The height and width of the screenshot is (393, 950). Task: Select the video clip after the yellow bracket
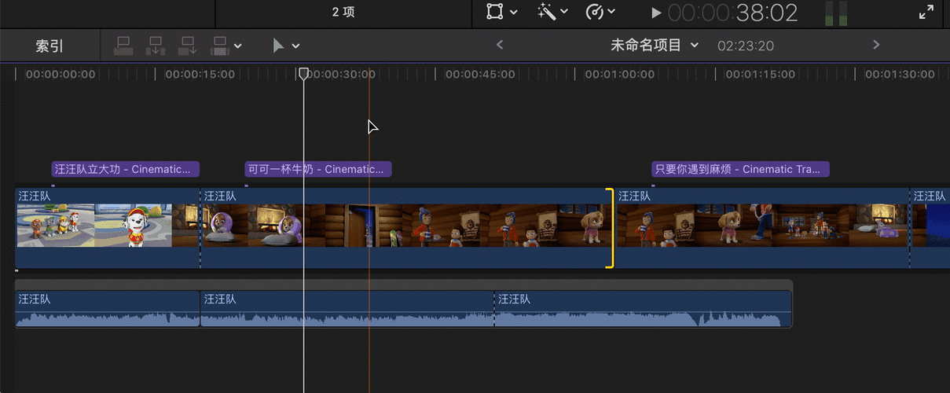tap(762, 228)
